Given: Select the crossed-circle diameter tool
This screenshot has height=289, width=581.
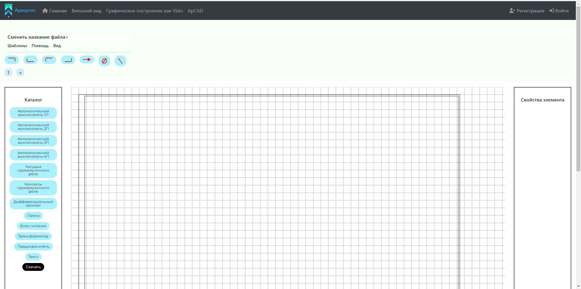Looking at the screenshot, I should click(x=104, y=61).
